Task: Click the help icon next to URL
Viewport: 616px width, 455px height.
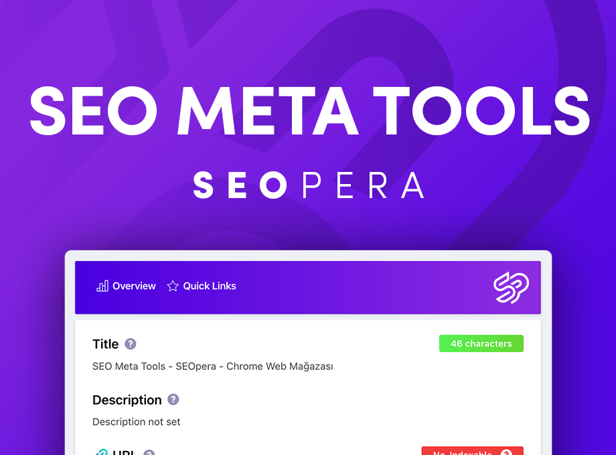Action: tap(150, 452)
